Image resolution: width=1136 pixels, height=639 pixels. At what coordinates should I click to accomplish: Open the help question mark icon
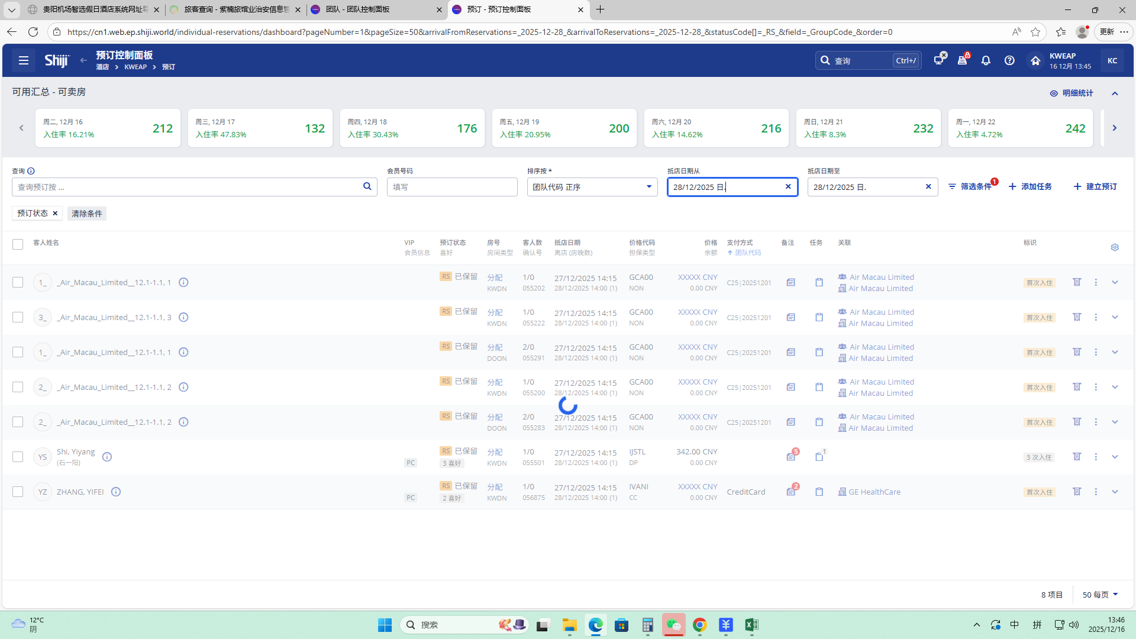pyautogui.click(x=1009, y=60)
